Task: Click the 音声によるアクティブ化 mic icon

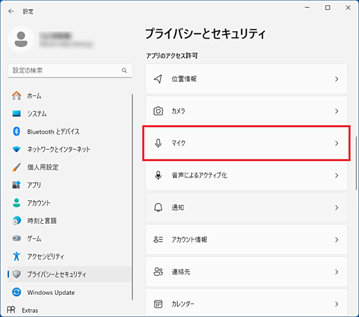Action: pyautogui.click(x=158, y=175)
